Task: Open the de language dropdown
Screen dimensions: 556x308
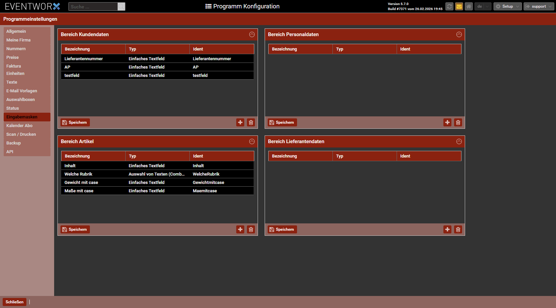Action: (x=483, y=6)
